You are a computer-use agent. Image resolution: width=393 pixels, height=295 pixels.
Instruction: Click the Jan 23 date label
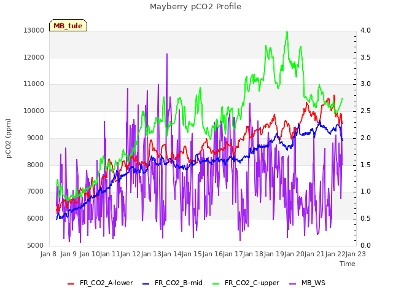[x=356, y=254]
